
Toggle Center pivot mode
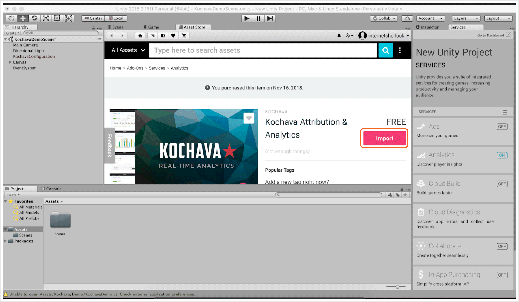tap(93, 18)
